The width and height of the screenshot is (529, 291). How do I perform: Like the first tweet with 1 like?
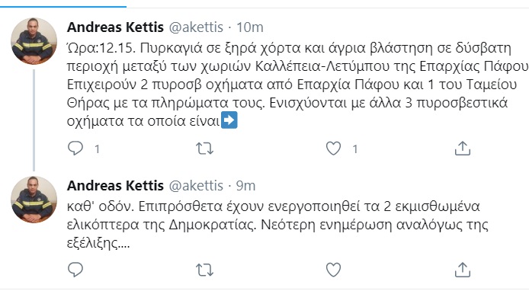pos(333,149)
